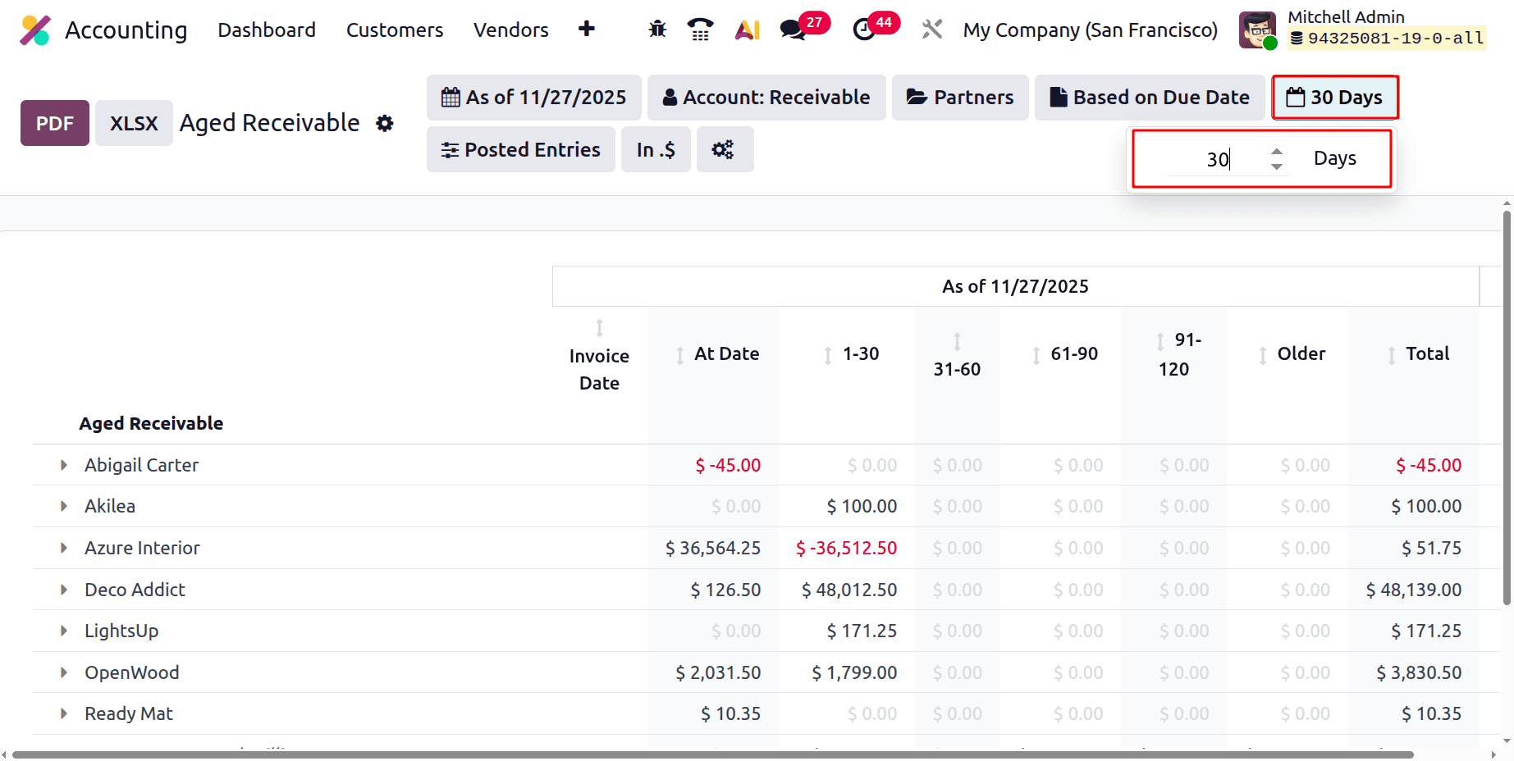This screenshot has height=761, width=1514.
Task: Expand the Akilea row
Action: 64,506
